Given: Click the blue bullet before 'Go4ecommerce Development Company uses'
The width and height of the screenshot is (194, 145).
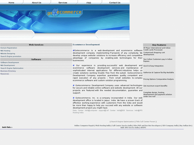Looking at the screenshot, I should pyautogui.click(x=73, y=85).
